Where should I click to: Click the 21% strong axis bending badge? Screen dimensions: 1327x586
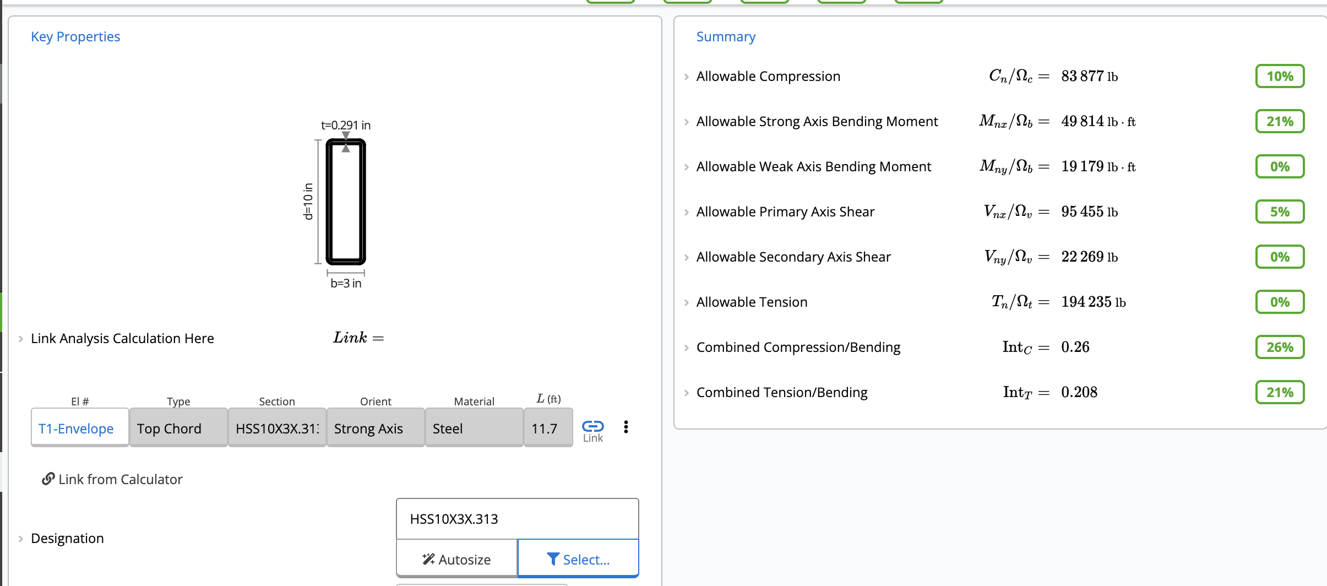click(x=1280, y=121)
